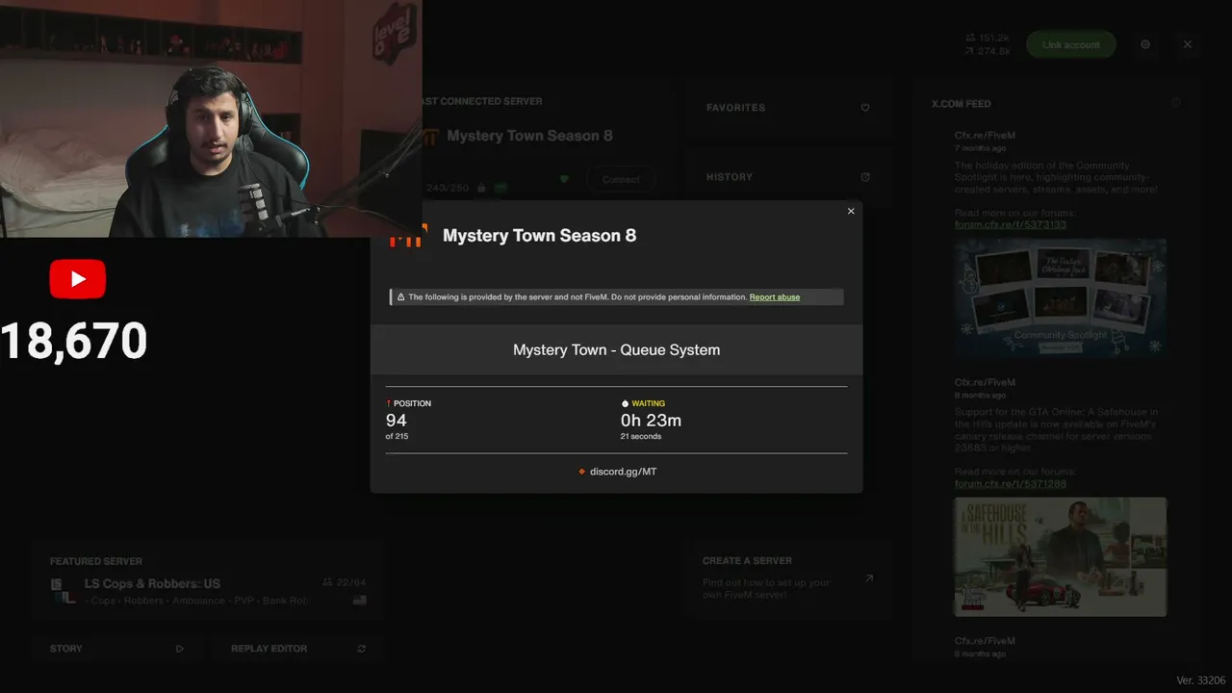This screenshot has height=693, width=1232.
Task: Close the Mystery Town queue dialog
Action: [851, 212]
